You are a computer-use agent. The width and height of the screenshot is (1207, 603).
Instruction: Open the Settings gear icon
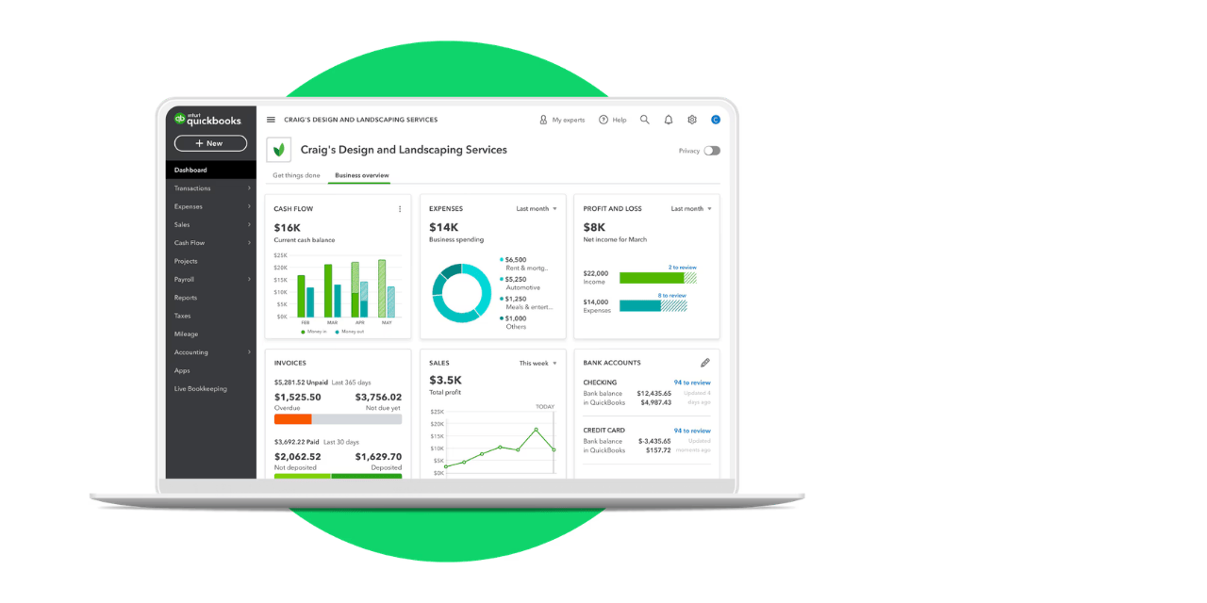691,120
